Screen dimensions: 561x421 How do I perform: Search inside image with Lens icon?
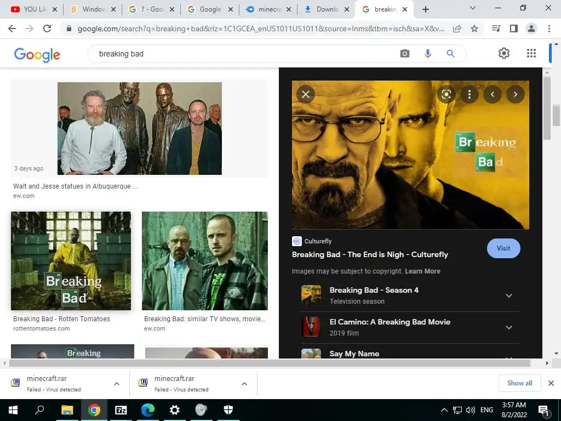click(x=446, y=94)
